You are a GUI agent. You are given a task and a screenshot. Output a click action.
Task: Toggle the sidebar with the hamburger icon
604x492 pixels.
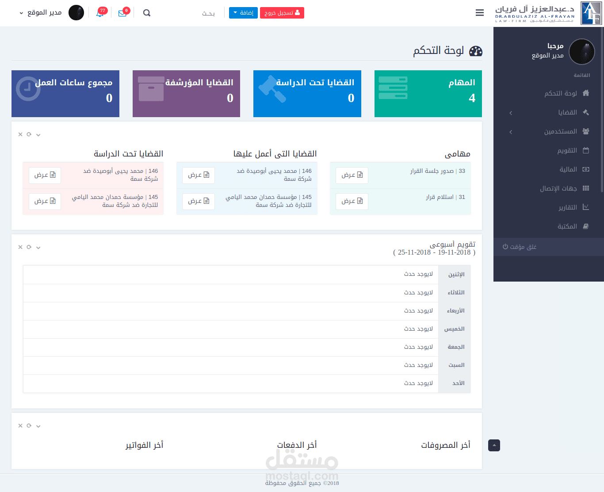pos(480,13)
